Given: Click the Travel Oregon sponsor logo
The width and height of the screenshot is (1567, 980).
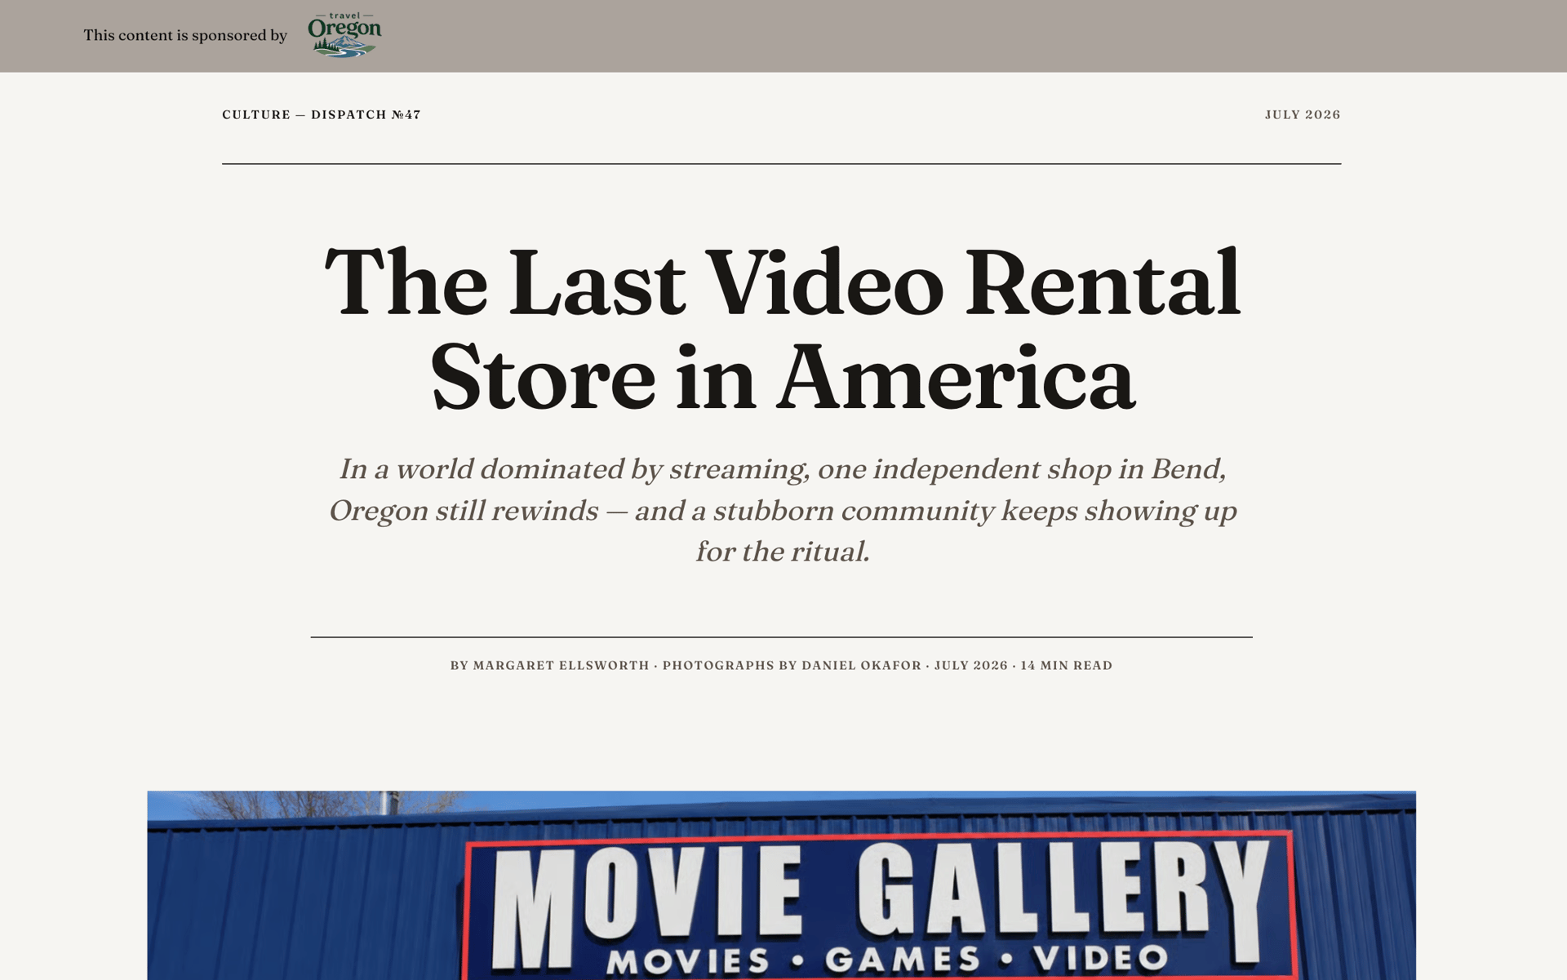Looking at the screenshot, I should [344, 35].
